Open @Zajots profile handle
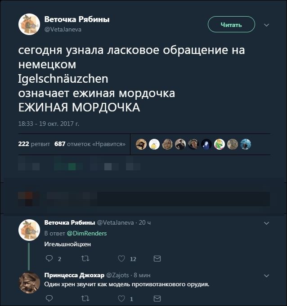The height and width of the screenshot is (306, 287). pyautogui.click(x=117, y=275)
